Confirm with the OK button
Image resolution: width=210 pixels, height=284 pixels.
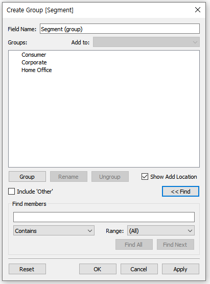(98, 269)
